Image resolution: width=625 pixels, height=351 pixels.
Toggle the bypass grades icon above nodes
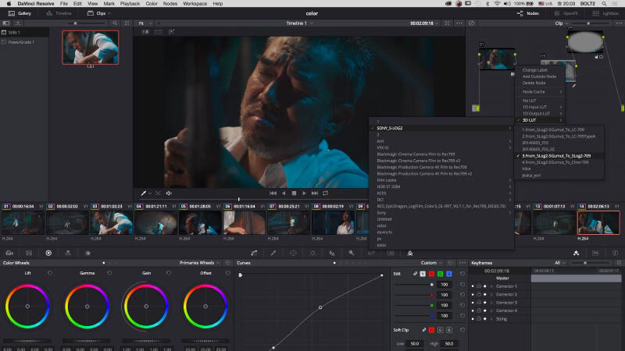coord(472,23)
